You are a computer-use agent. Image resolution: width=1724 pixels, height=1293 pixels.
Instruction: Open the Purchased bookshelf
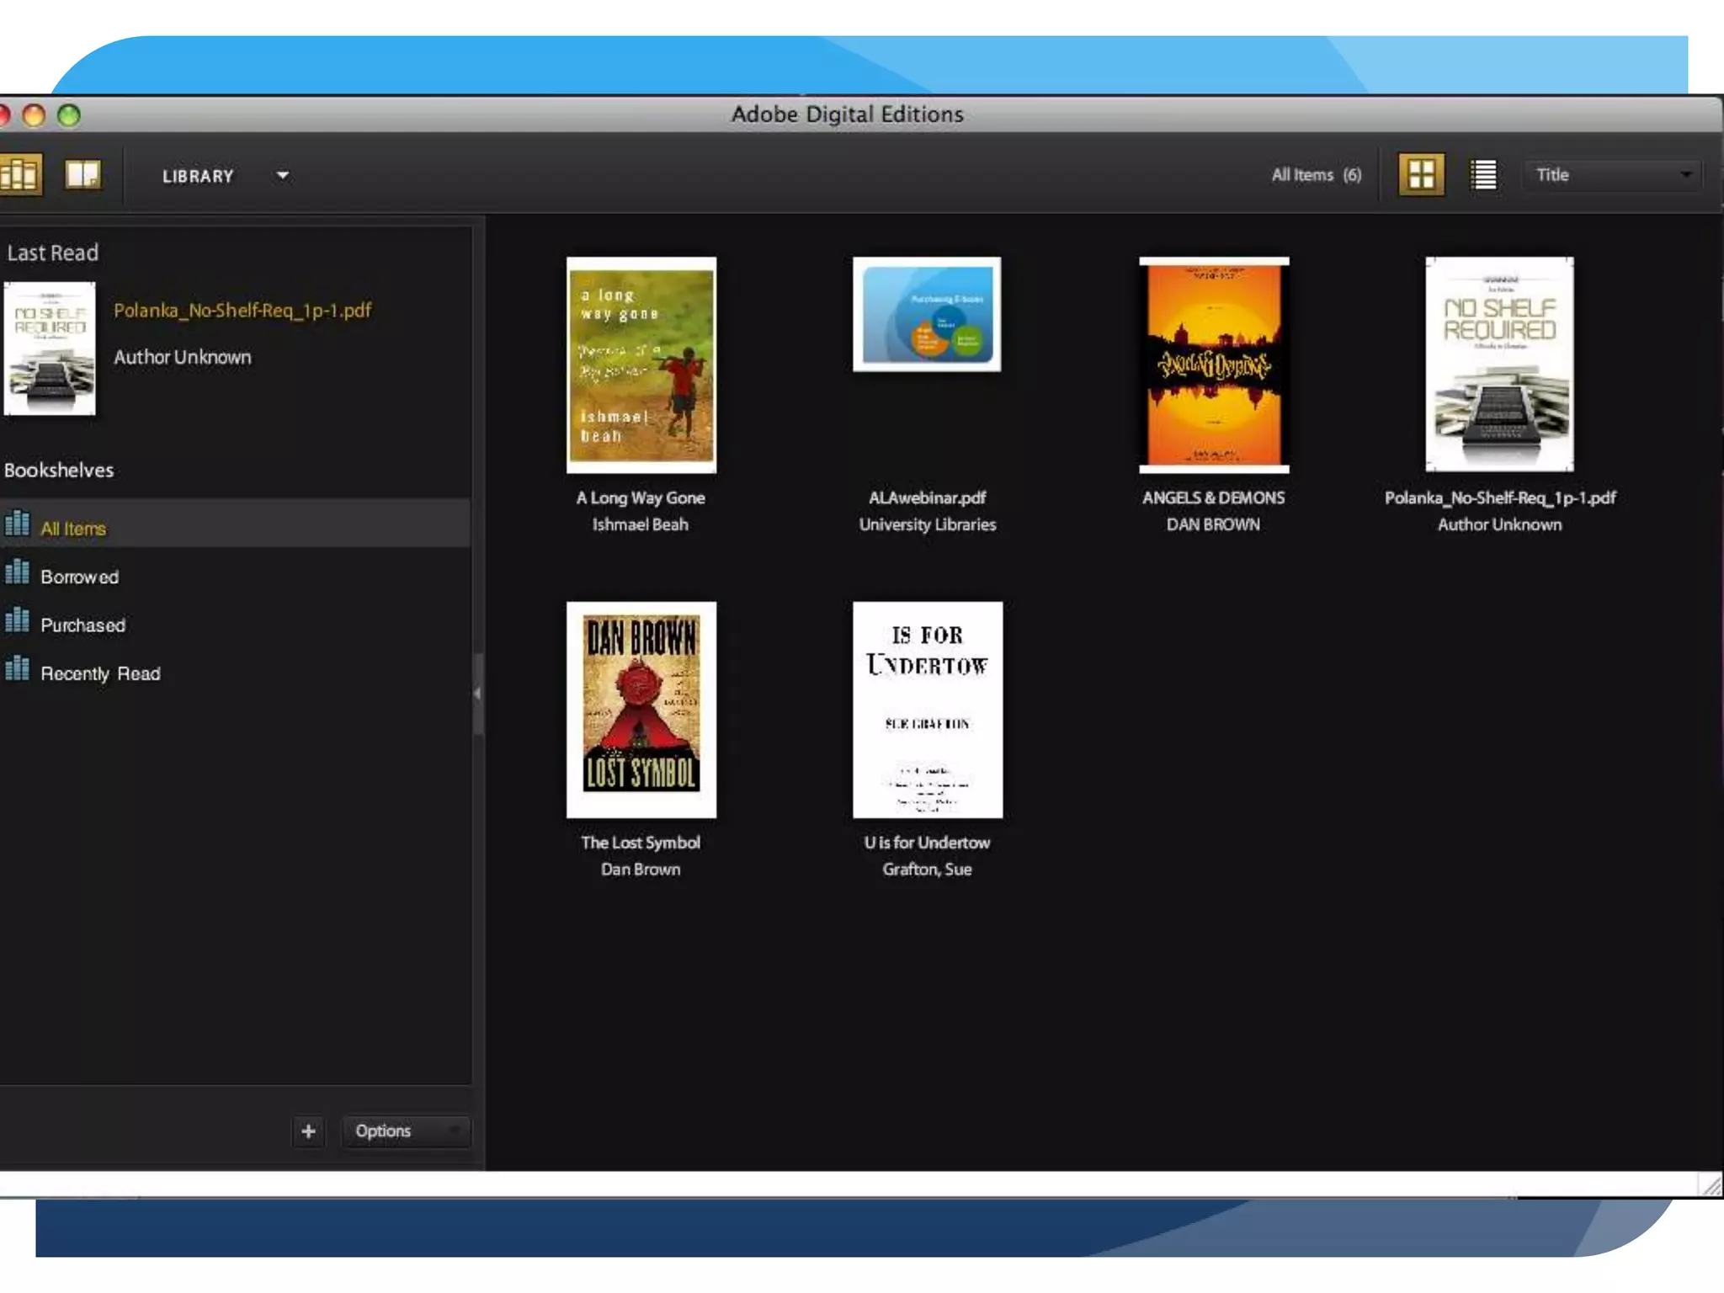click(x=82, y=625)
